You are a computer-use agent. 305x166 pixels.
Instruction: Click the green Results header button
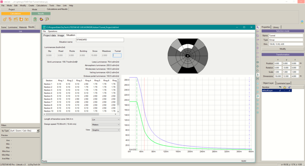[41, 14]
